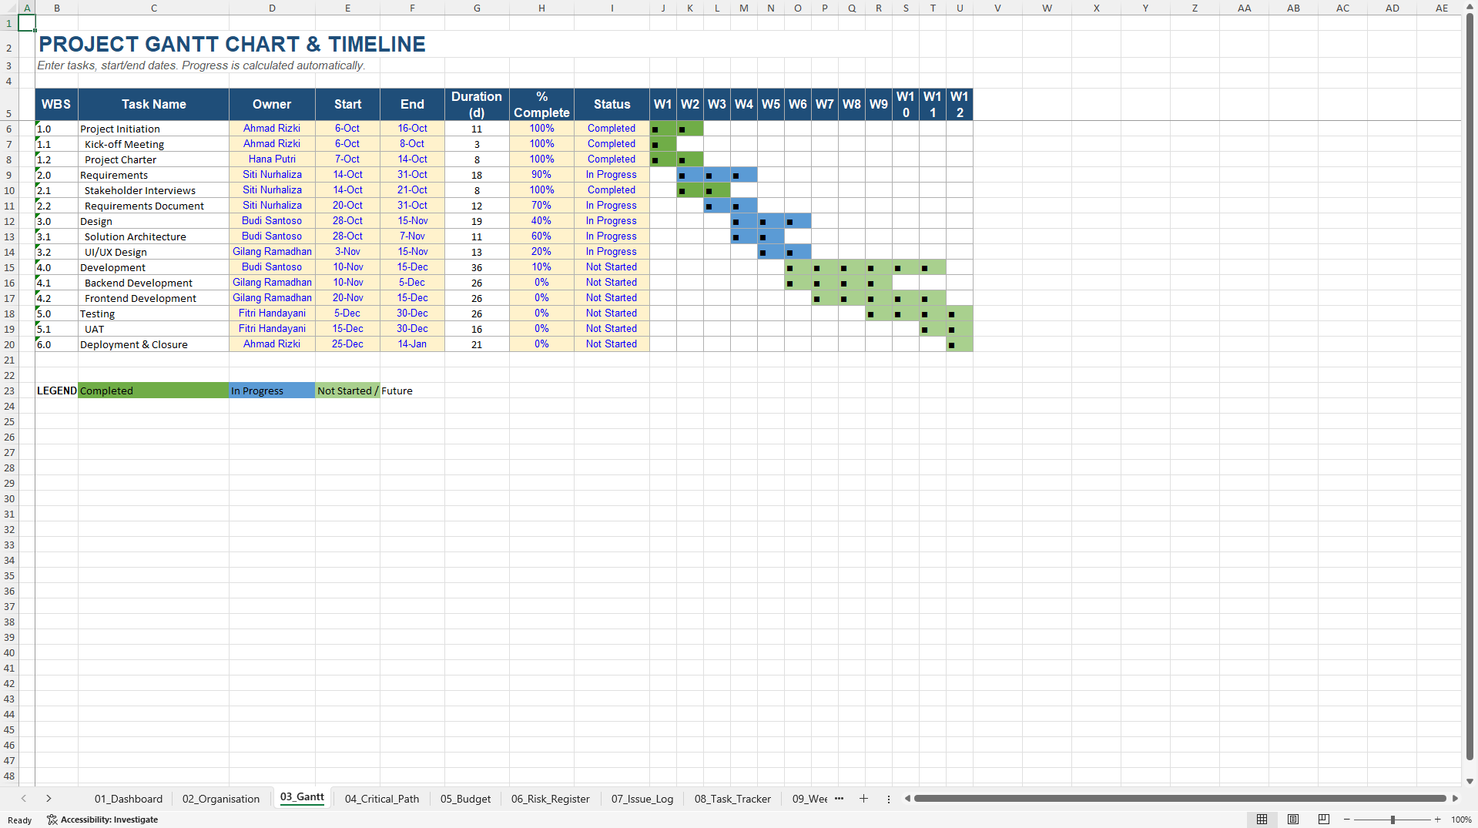
Task: Add a new sheet with plus icon
Action: point(863,799)
